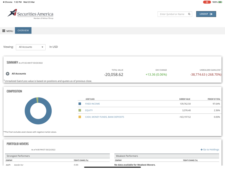Click the In USD currency label

54,47
